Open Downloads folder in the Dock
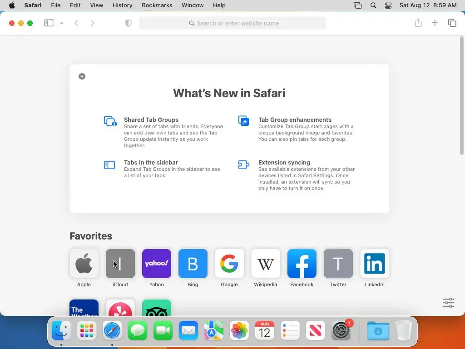 [x=378, y=330]
